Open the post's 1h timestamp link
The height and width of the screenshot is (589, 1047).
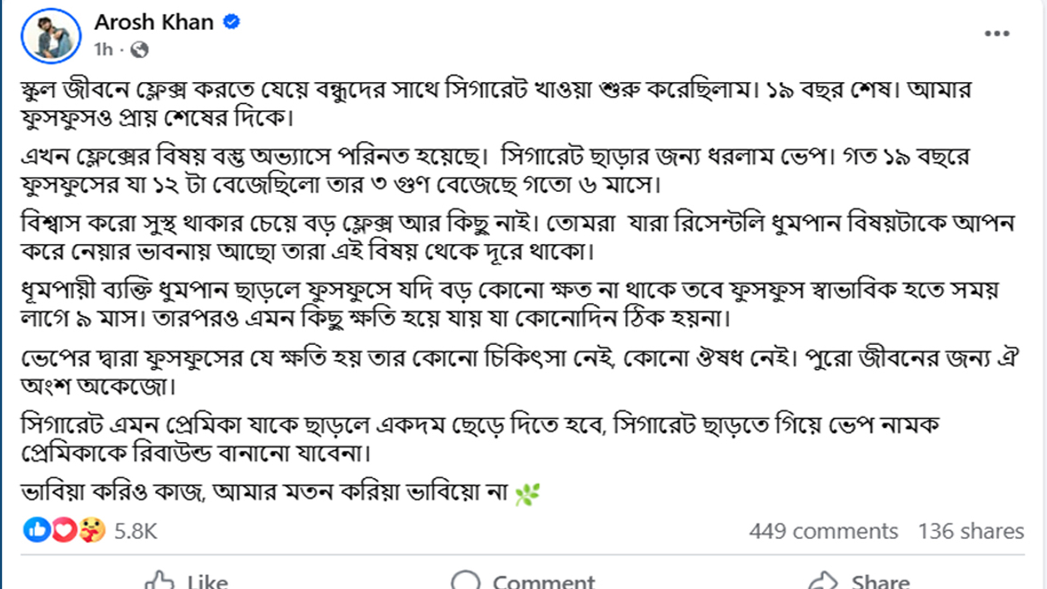103,50
